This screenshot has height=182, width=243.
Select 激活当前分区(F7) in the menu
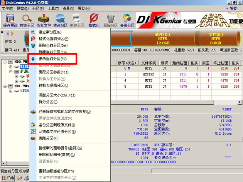[x=52, y=59]
